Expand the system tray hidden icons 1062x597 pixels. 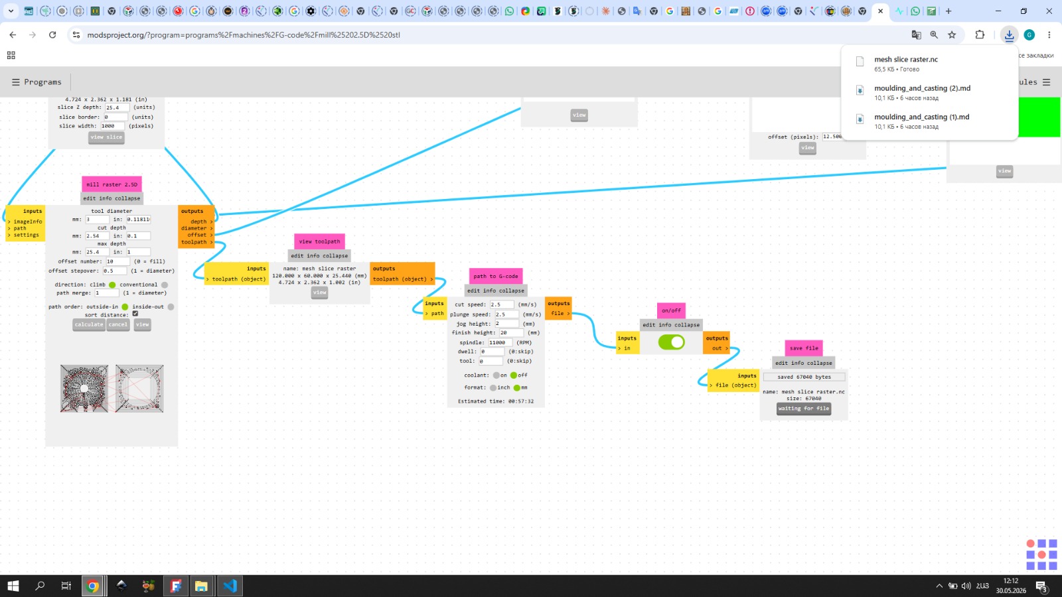point(939,586)
